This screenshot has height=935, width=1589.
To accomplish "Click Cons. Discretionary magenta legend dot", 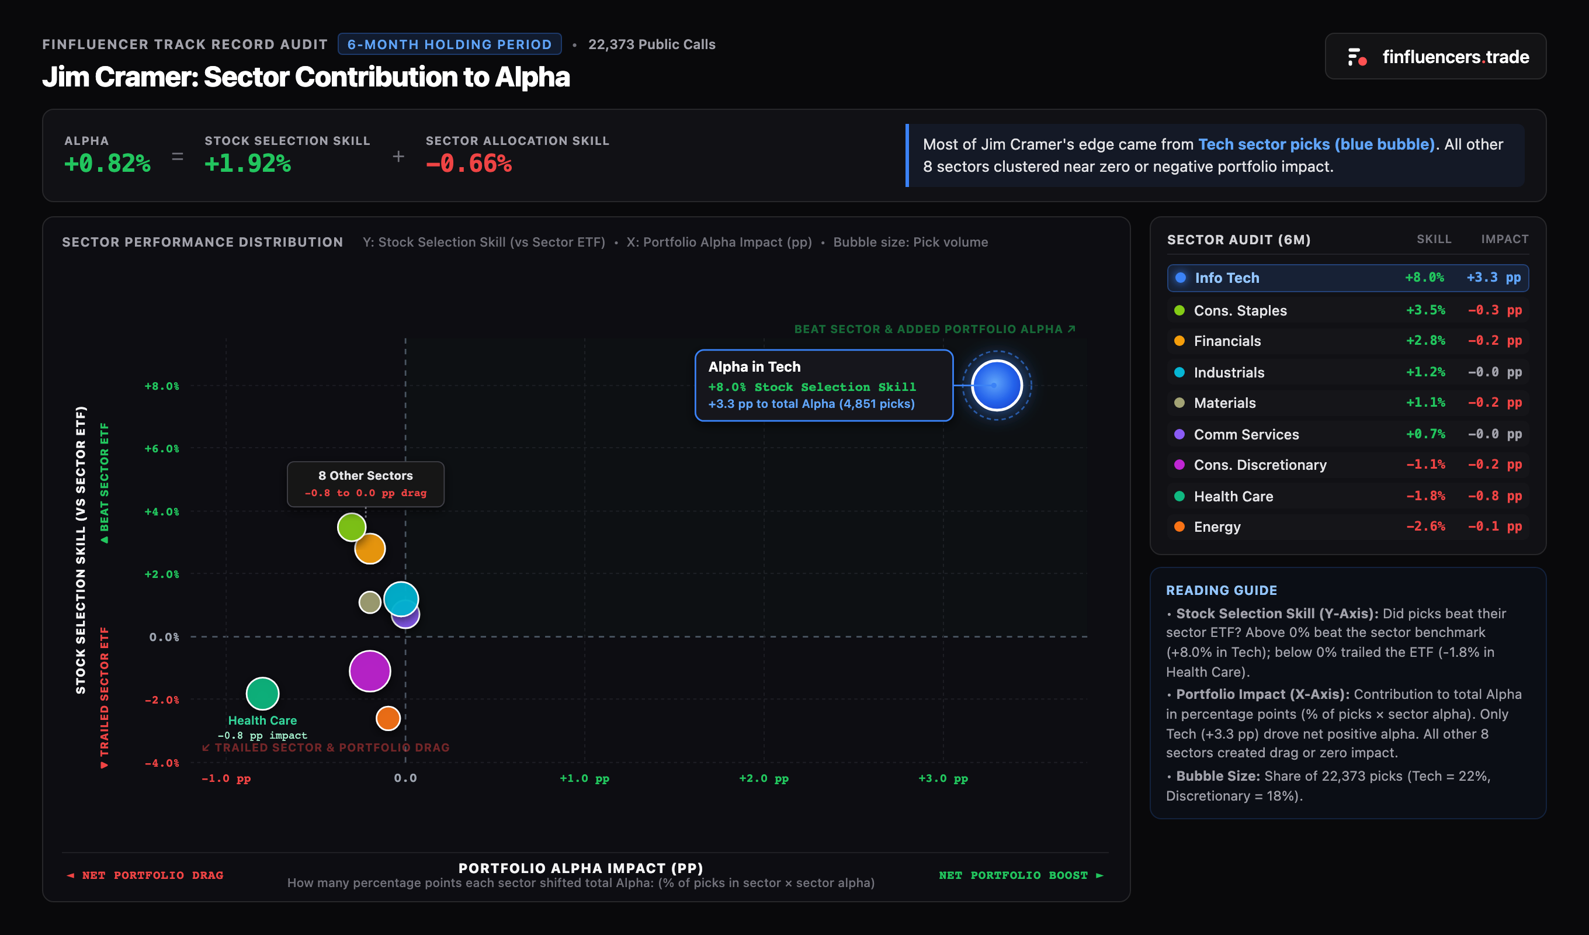I will coord(1179,465).
